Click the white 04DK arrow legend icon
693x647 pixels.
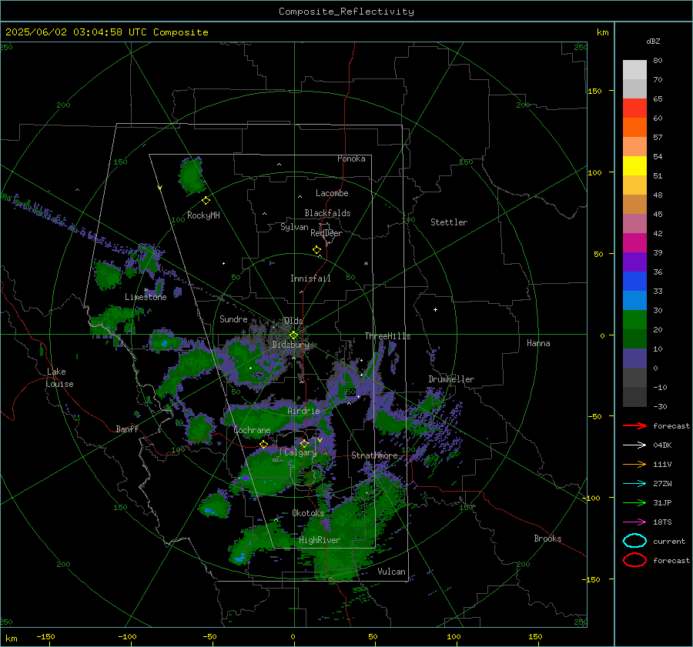click(634, 445)
